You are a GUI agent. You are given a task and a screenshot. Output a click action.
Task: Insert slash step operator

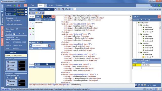[x=33, y=22]
